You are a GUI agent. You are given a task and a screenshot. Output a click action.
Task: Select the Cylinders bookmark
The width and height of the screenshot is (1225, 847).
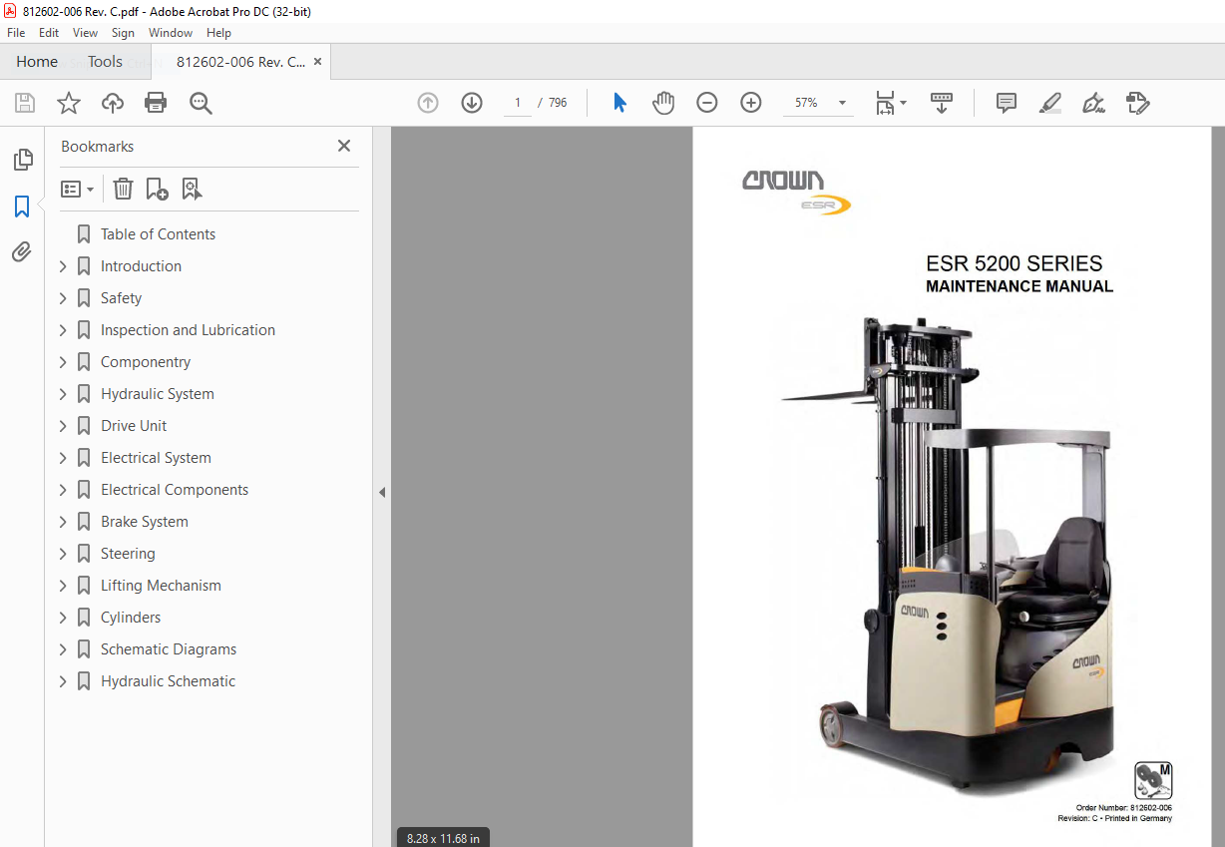[131, 618]
